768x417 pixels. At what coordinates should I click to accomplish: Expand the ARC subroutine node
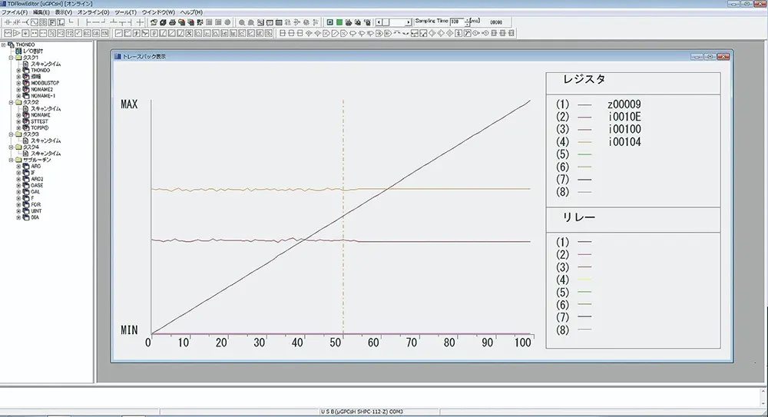[x=18, y=166]
